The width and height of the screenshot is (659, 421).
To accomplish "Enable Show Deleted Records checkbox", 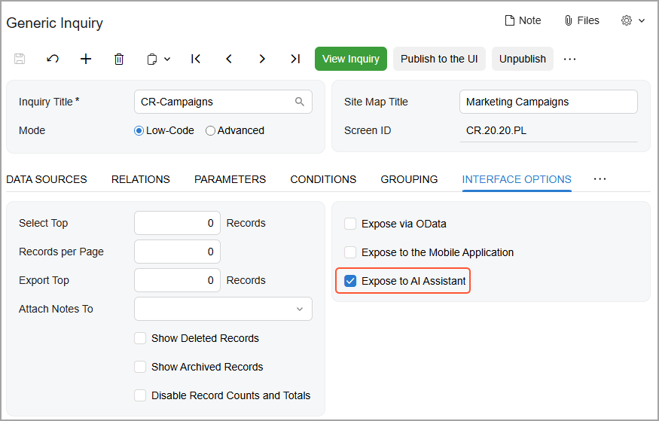I will 140,338.
